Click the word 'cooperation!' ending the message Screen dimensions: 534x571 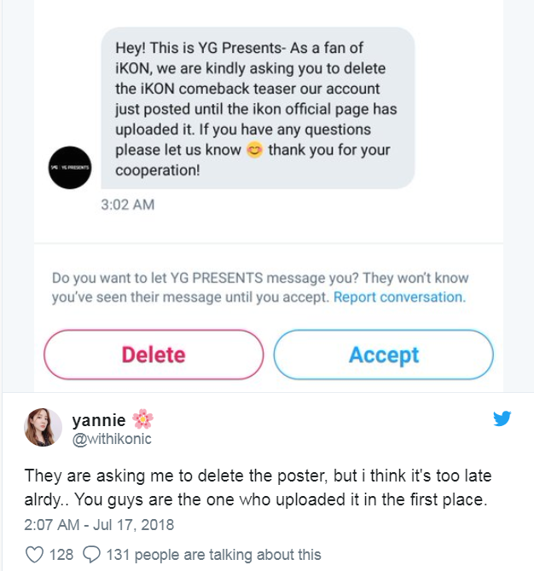158,169
